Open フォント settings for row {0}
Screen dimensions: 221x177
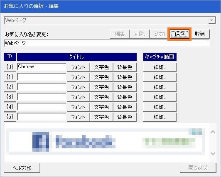[78, 67]
